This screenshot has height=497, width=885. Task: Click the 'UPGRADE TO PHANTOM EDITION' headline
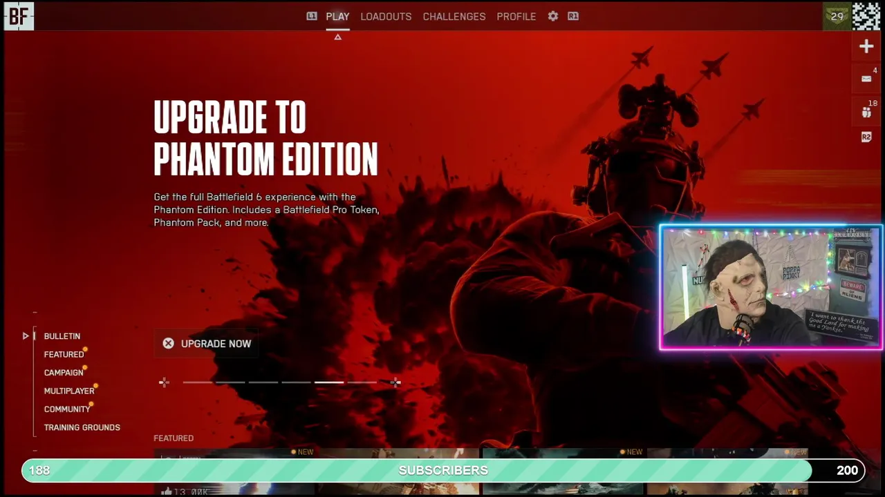click(265, 138)
